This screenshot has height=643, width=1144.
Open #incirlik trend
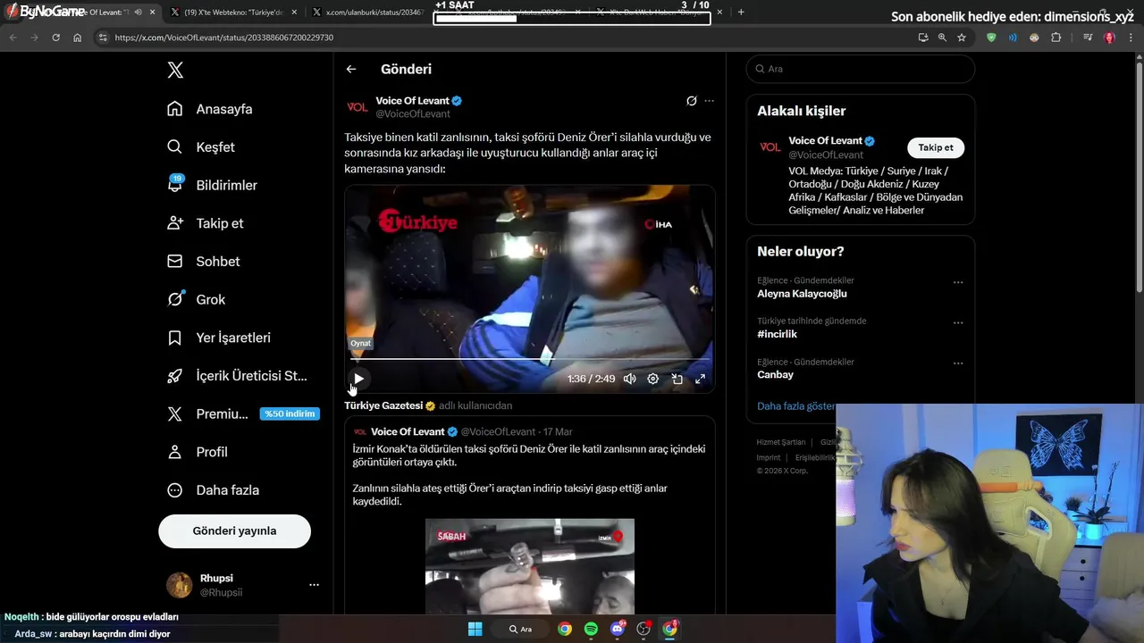point(777,334)
